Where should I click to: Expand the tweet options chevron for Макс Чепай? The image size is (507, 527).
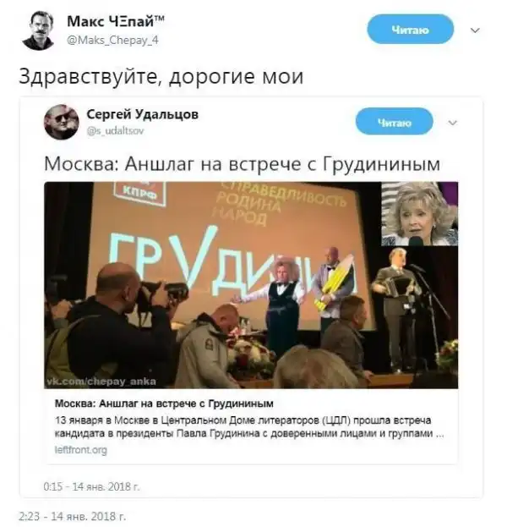pyautogui.click(x=475, y=30)
